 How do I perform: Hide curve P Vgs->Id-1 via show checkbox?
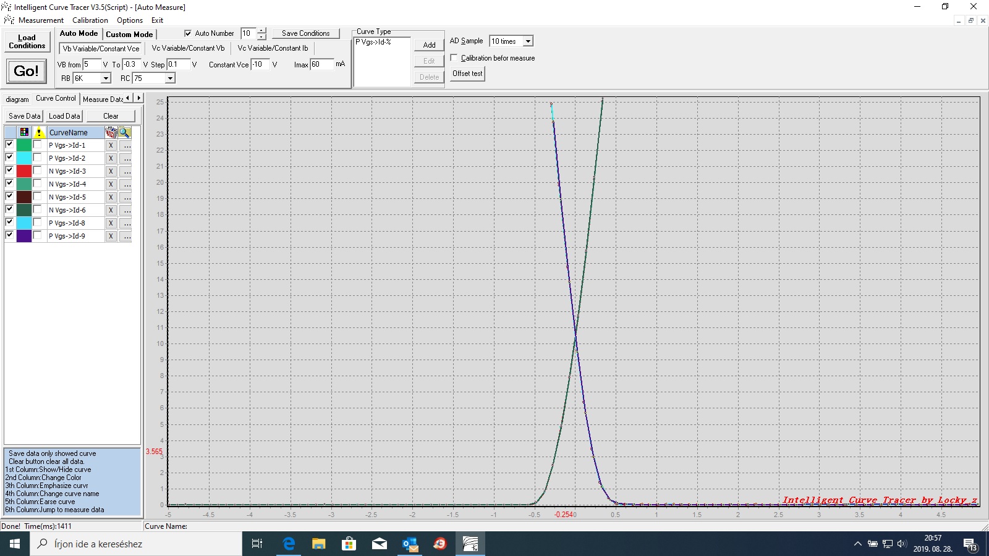(9, 144)
